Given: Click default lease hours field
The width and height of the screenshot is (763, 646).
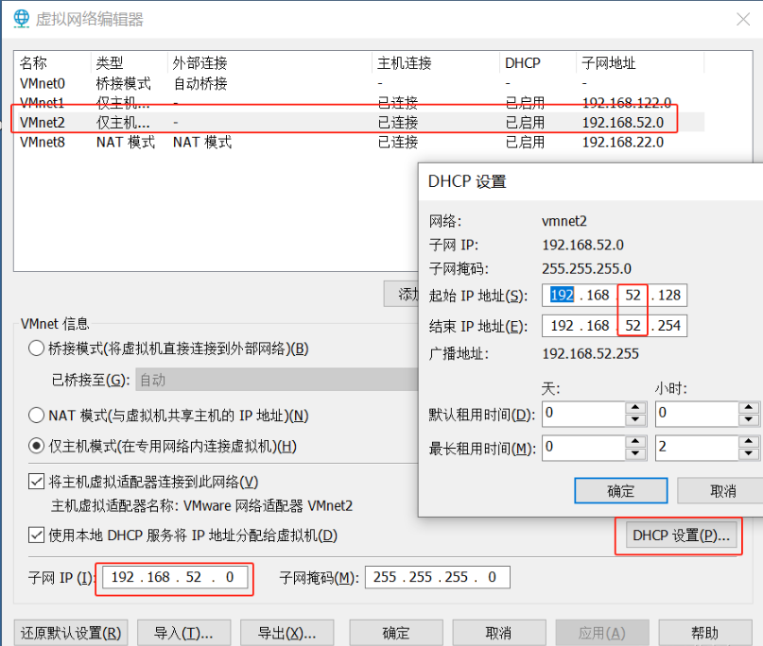Looking at the screenshot, I should pos(696,414).
